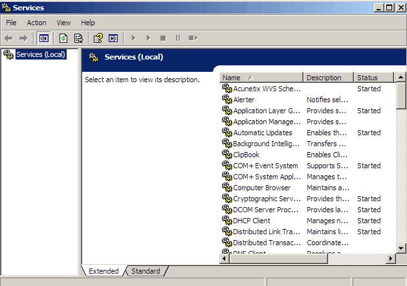Click gear icon in Services (Local) header
Image resolution: width=407 pixels, height=286 pixels.
(94, 58)
